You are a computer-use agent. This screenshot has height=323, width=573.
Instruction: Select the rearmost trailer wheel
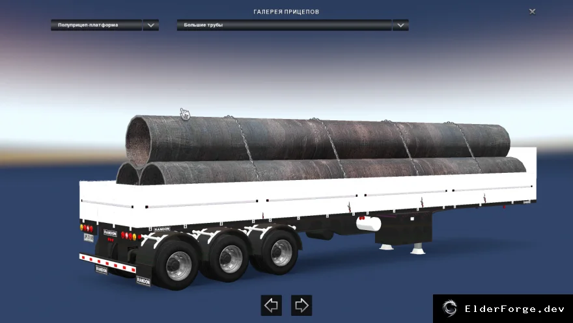[x=177, y=265]
